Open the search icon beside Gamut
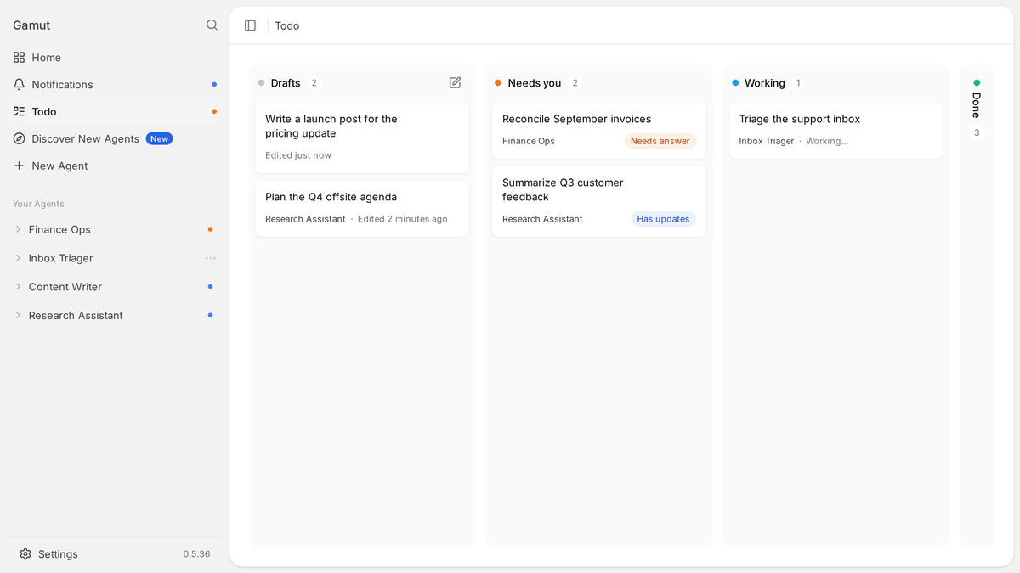Viewport: 1020px width, 573px height. tap(212, 25)
